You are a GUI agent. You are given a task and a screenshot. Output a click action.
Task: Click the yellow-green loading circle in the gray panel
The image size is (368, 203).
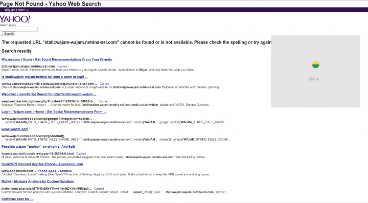[316, 64]
